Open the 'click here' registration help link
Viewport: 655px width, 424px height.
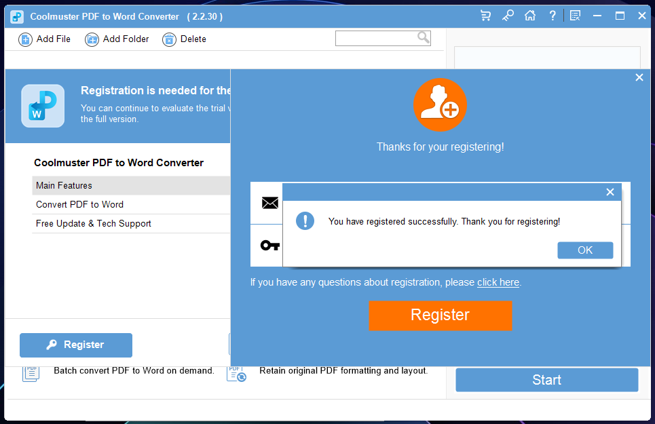pos(498,282)
